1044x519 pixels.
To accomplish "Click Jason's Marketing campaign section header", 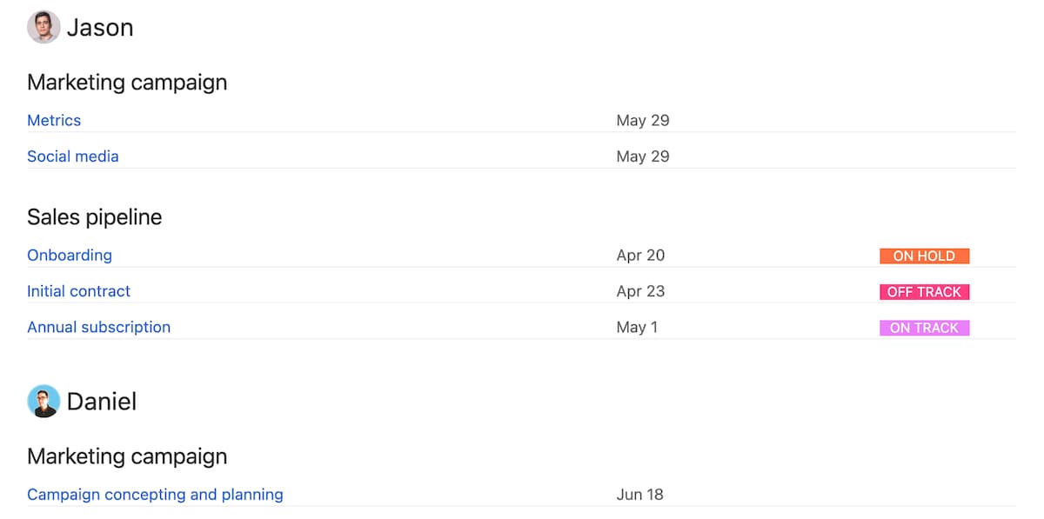I will [127, 82].
